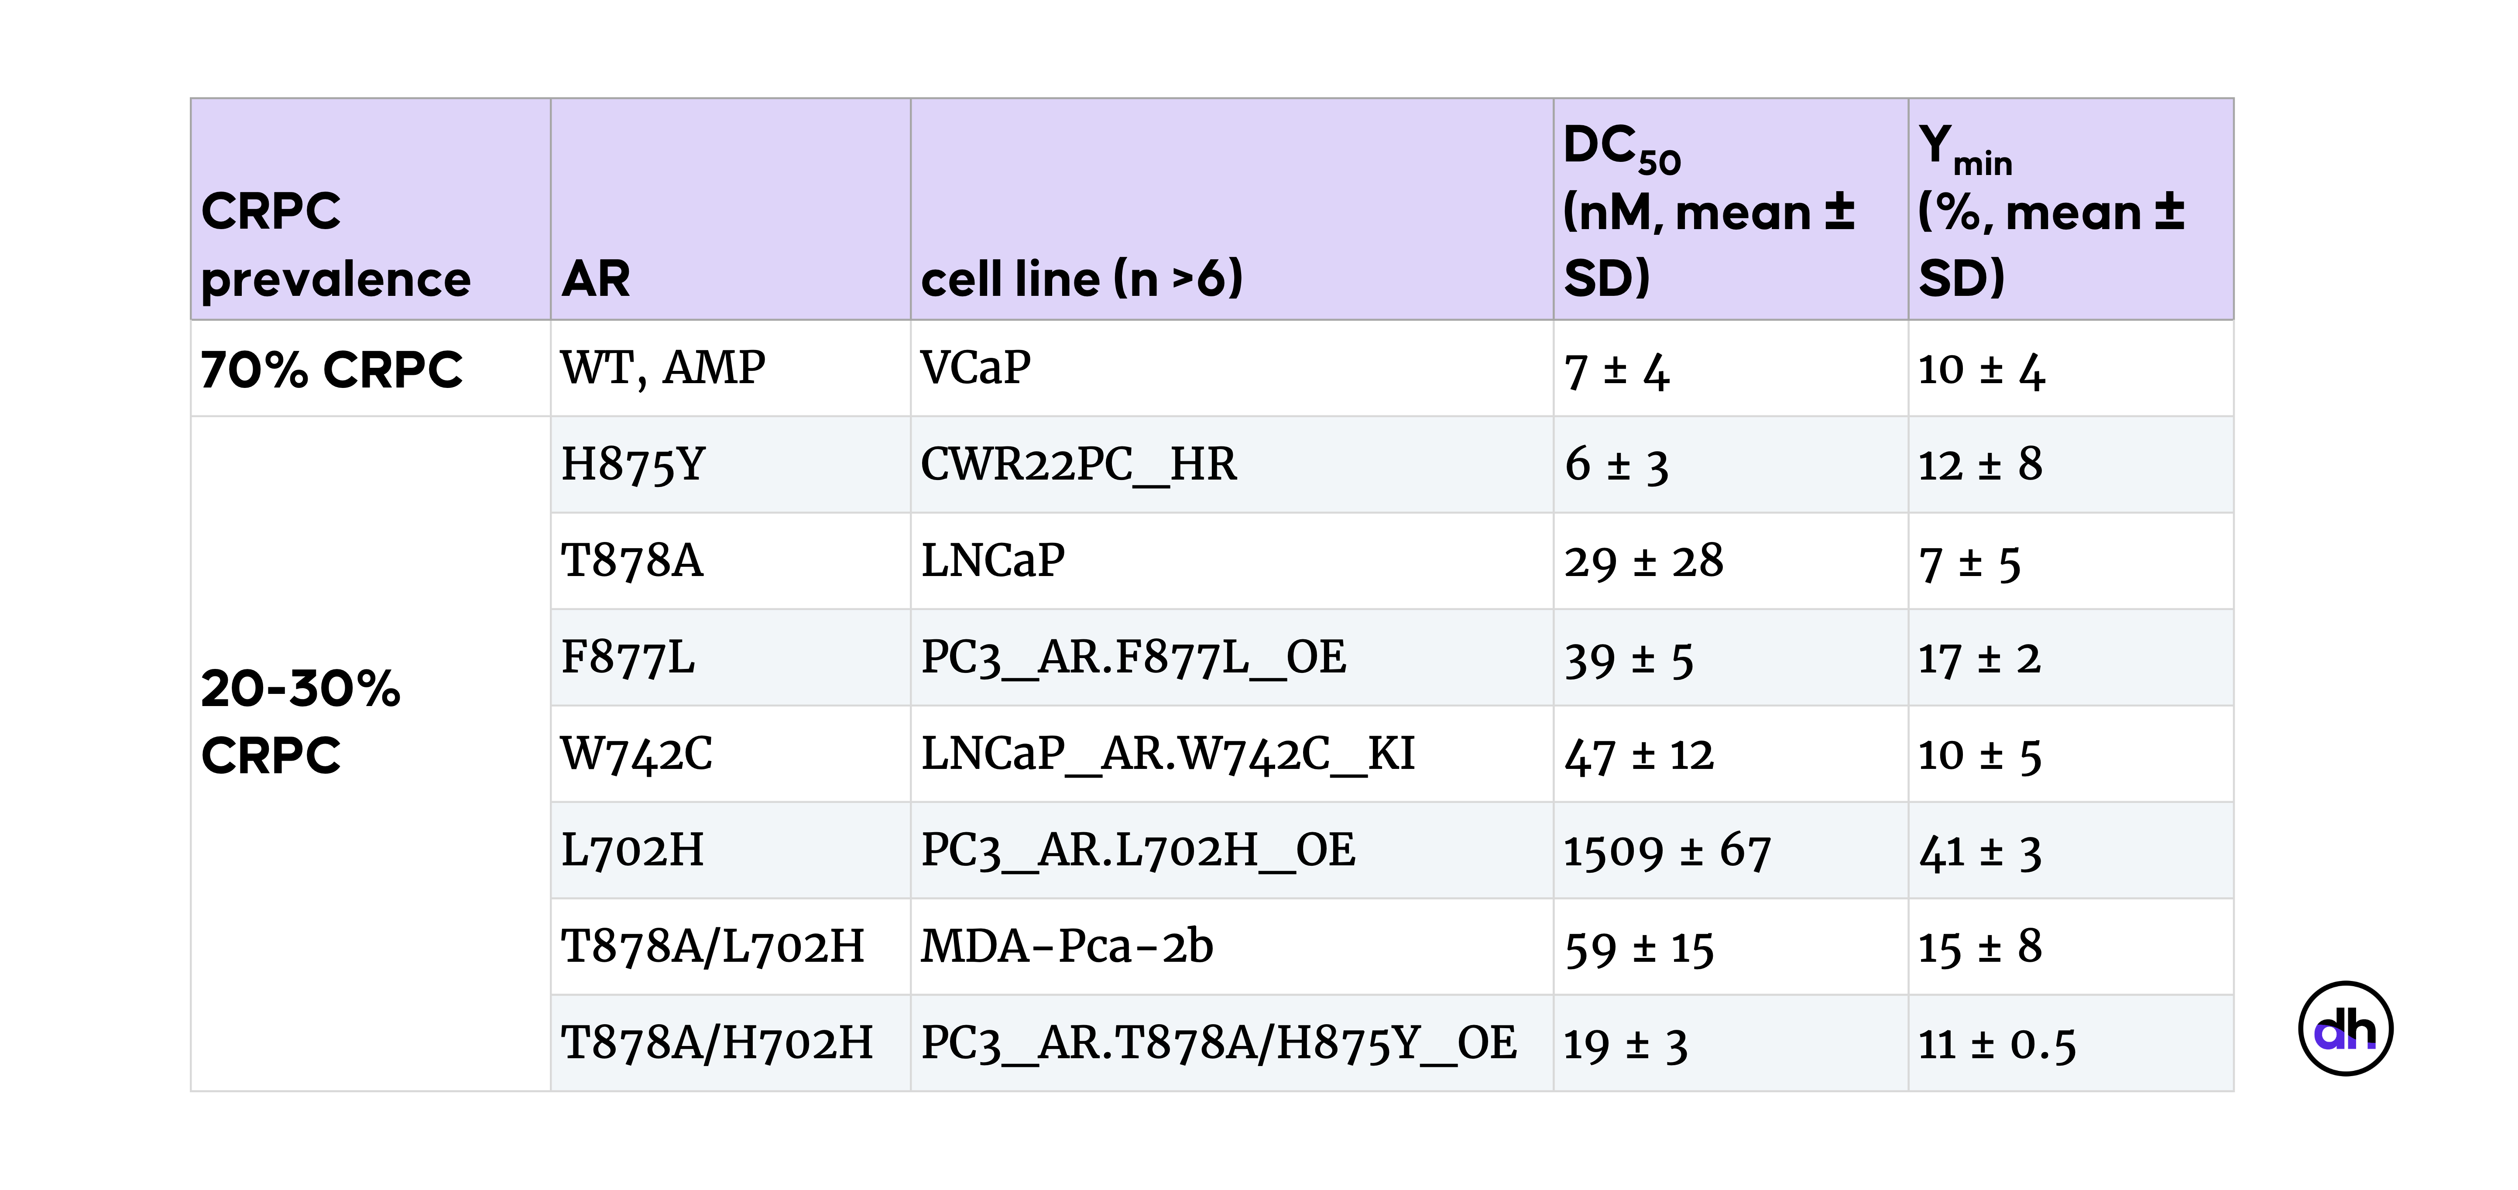Click the H875Y mutation cell
The width and height of the screenshot is (2518, 1190).
pos(730,464)
